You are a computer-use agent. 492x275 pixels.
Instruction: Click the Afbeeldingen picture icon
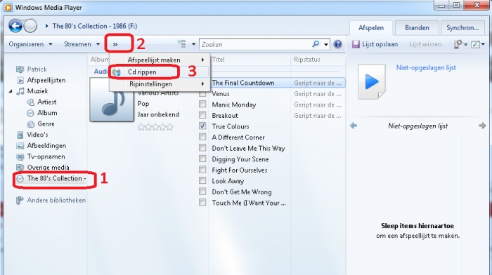[20, 146]
